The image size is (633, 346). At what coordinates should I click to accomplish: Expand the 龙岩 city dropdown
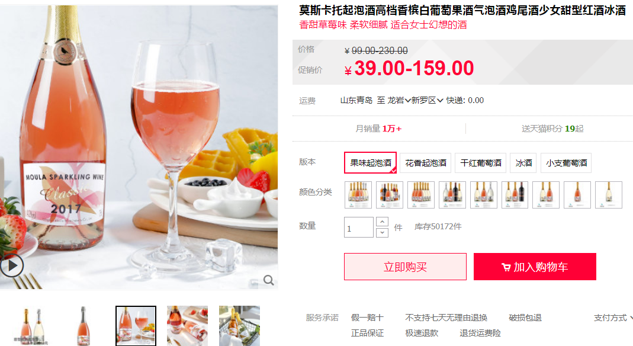(x=399, y=100)
